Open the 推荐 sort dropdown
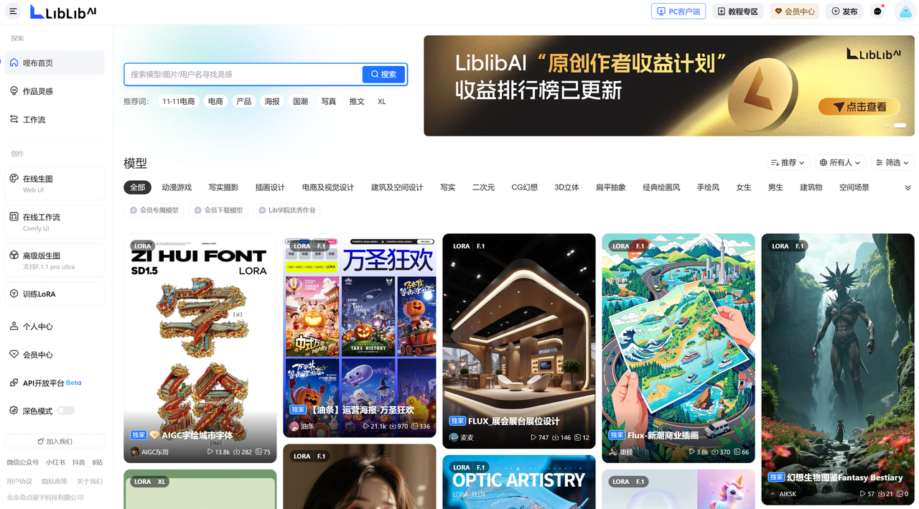This screenshot has height=509, width=919. tap(788, 163)
